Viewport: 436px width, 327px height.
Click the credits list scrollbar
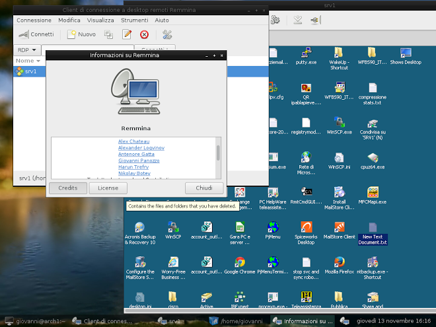[219, 153]
